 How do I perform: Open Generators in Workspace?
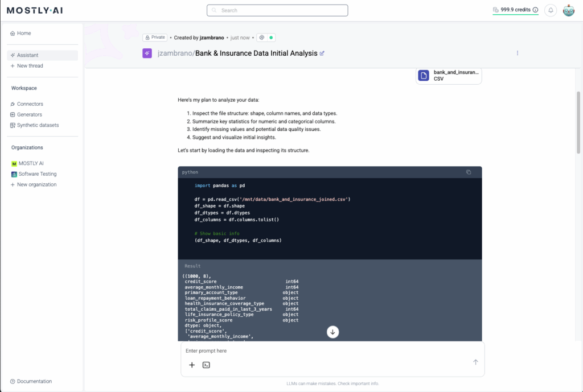pos(26,114)
